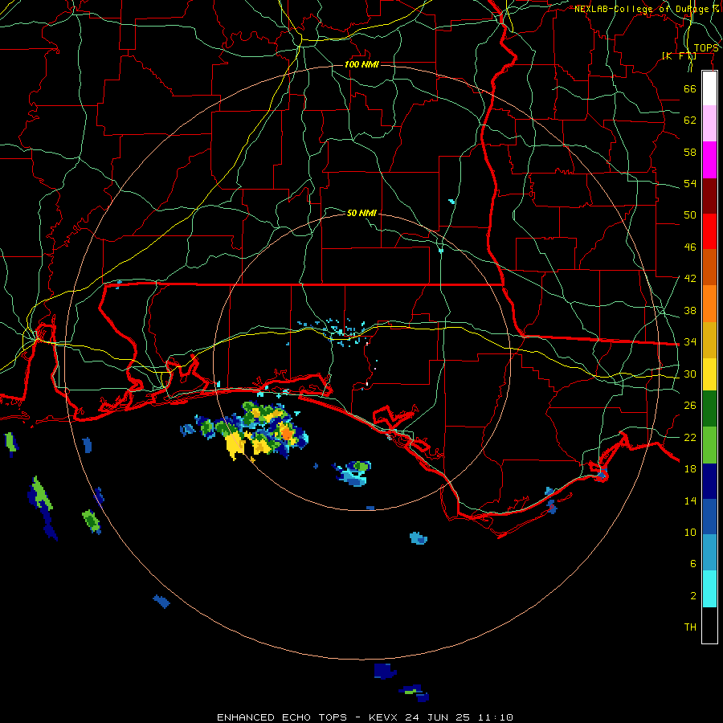
Task: Pick the cyan legend swatch
Action: click(x=709, y=589)
